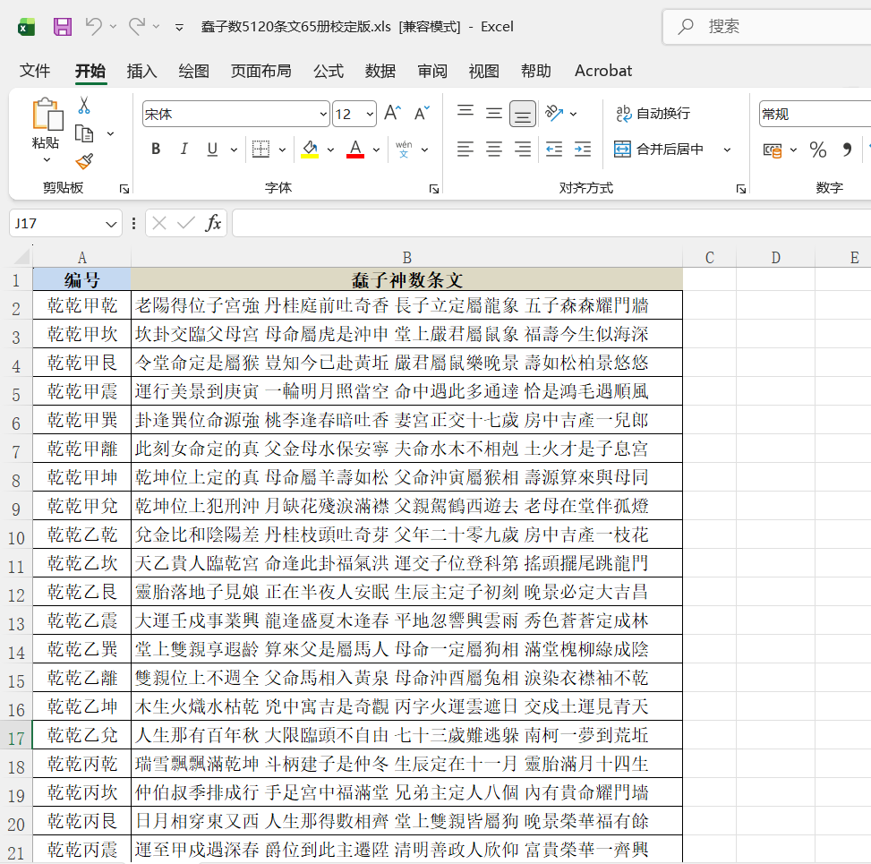
Task: Click the 搜索 search box
Action: click(767, 26)
